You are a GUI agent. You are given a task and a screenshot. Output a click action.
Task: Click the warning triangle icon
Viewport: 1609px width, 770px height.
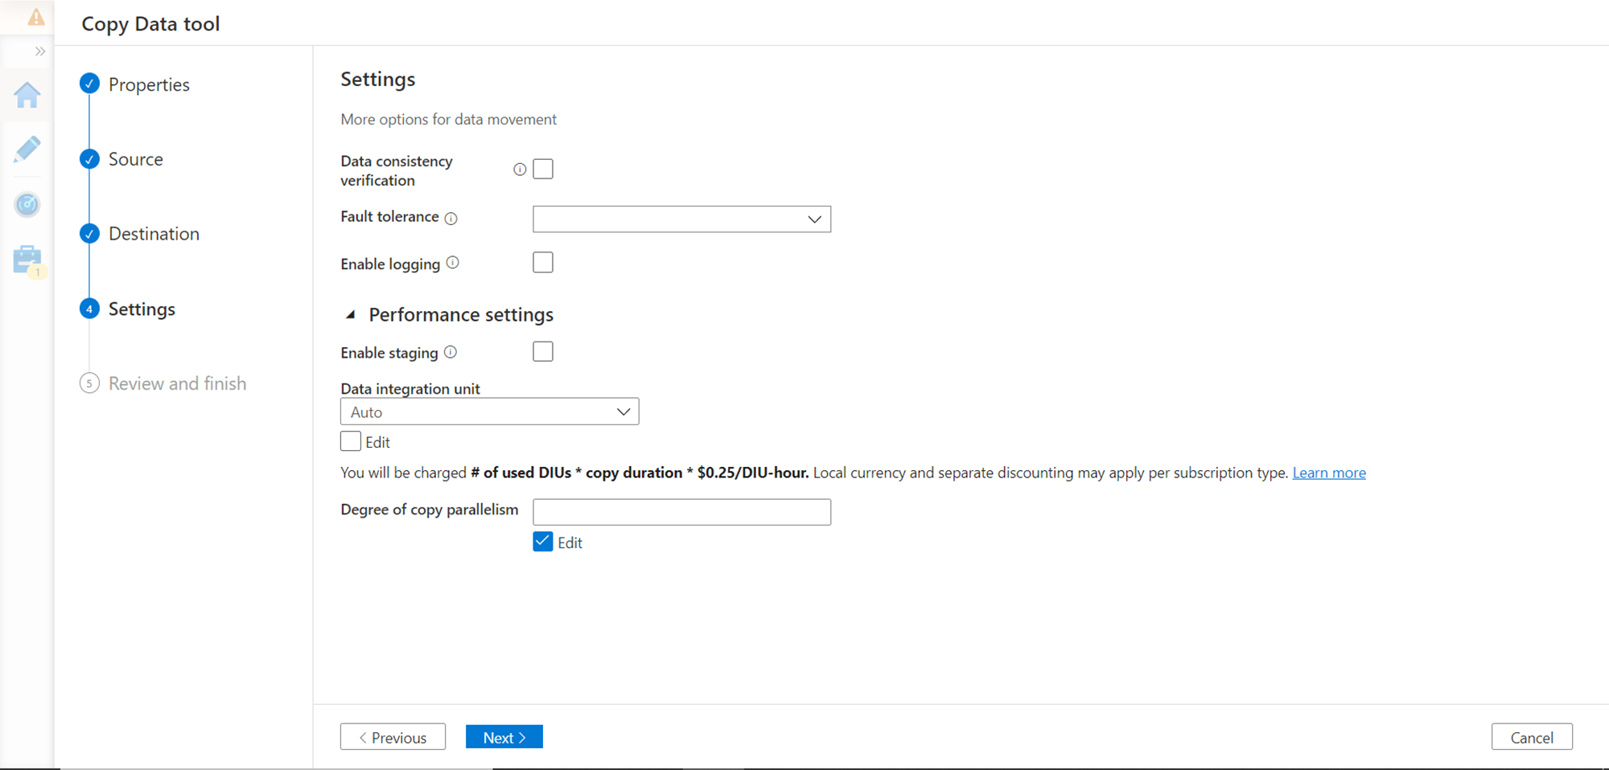[36, 17]
